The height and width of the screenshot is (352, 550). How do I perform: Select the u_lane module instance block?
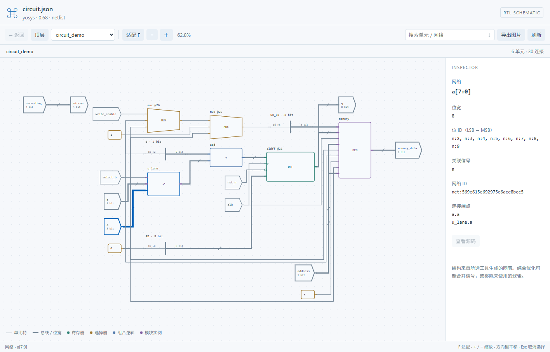pos(164,184)
